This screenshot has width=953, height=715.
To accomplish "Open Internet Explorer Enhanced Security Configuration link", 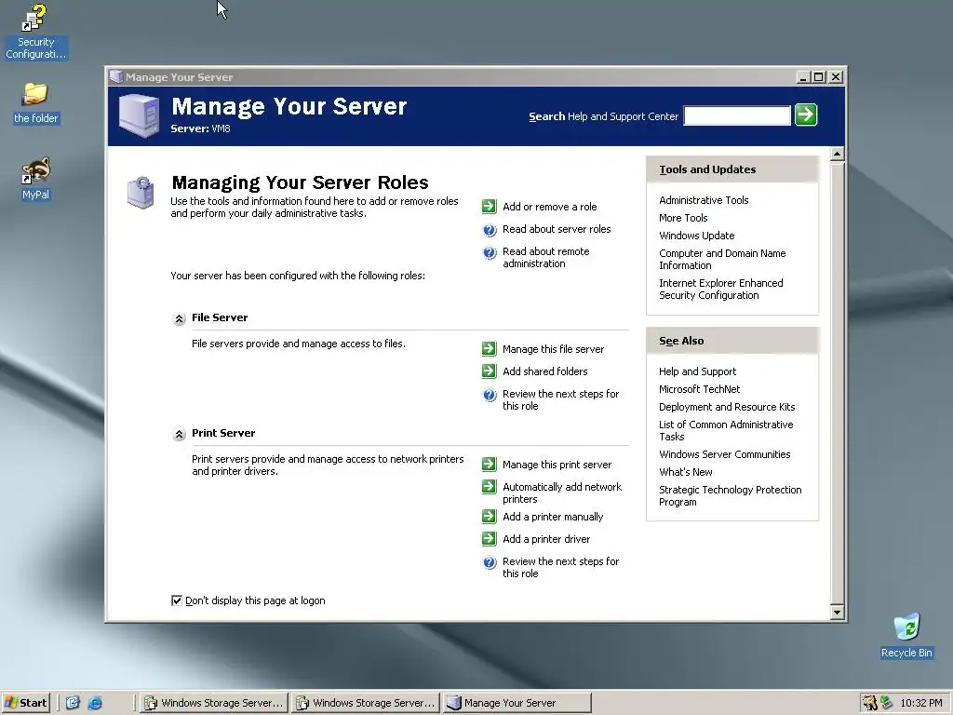I will point(721,289).
